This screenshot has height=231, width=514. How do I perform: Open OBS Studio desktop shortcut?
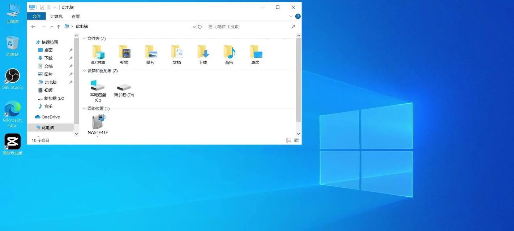(12, 76)
